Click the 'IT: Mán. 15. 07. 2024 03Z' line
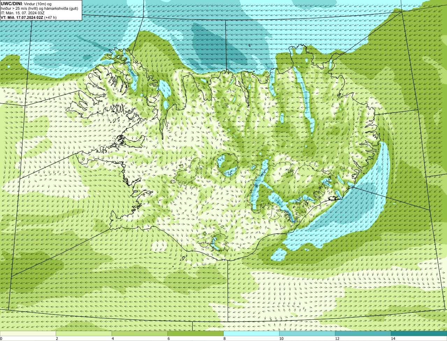 coord(22,13)
